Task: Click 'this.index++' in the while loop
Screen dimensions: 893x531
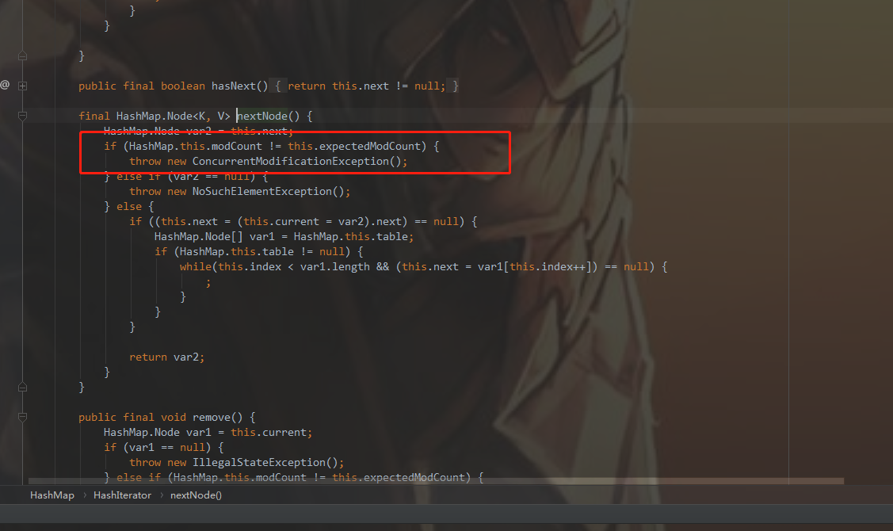Action: [x=548, y=266]
